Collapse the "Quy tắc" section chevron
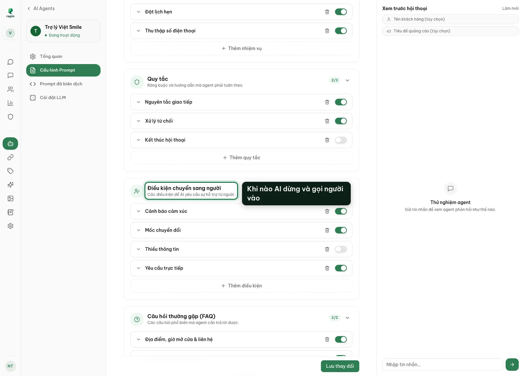524x376 pixels. click(x=348, y=80)
